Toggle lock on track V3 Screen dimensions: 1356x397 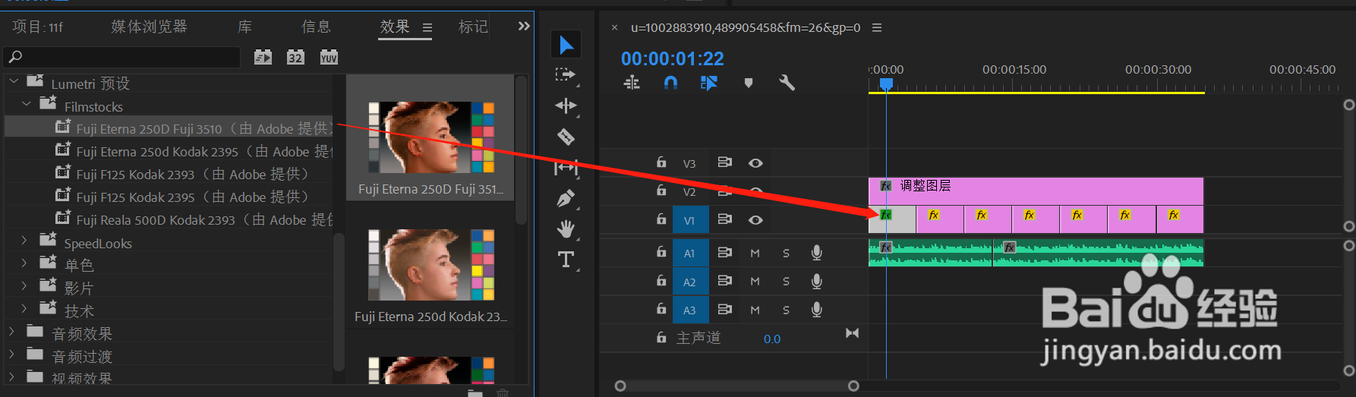pos(661,162)
